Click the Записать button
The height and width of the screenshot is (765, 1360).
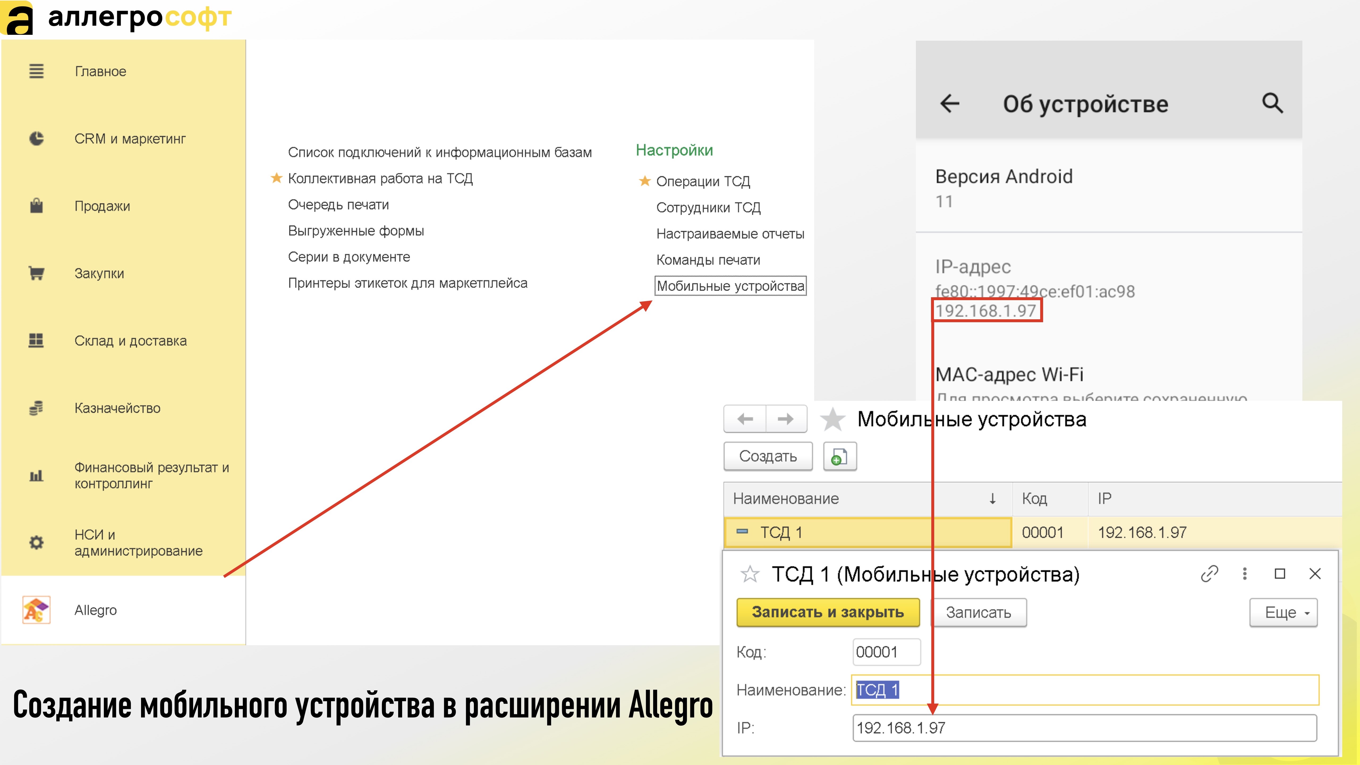pos(978,613)
